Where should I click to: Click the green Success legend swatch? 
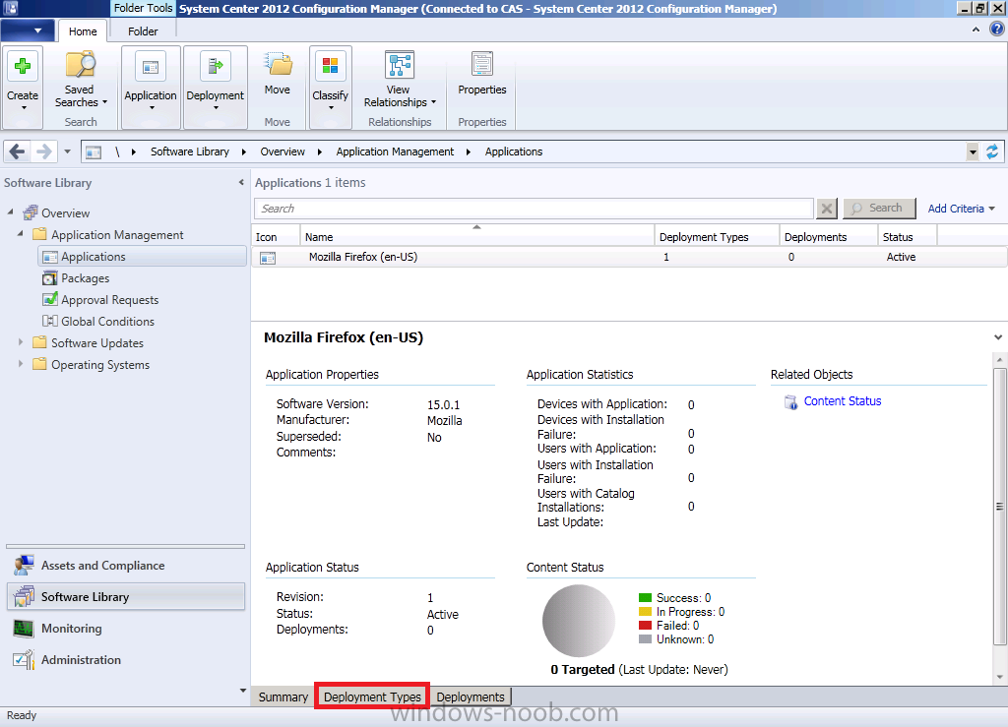point(645,598)
